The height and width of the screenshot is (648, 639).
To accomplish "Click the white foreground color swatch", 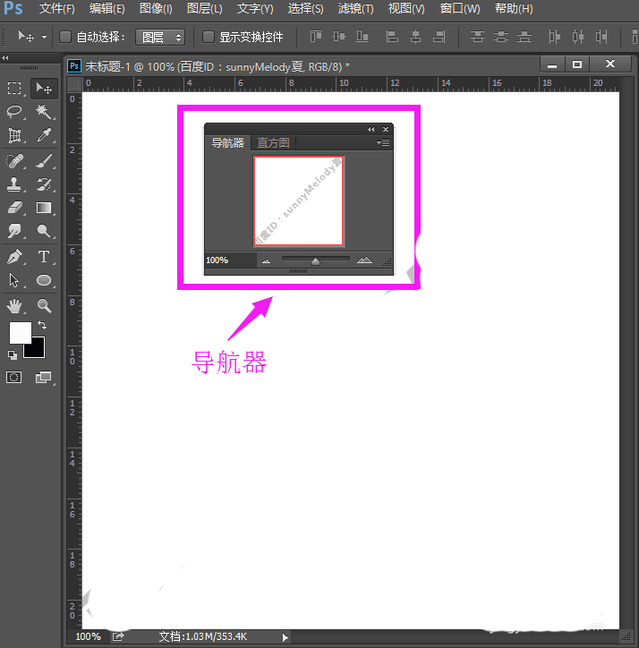I will [x=20, y=333].
